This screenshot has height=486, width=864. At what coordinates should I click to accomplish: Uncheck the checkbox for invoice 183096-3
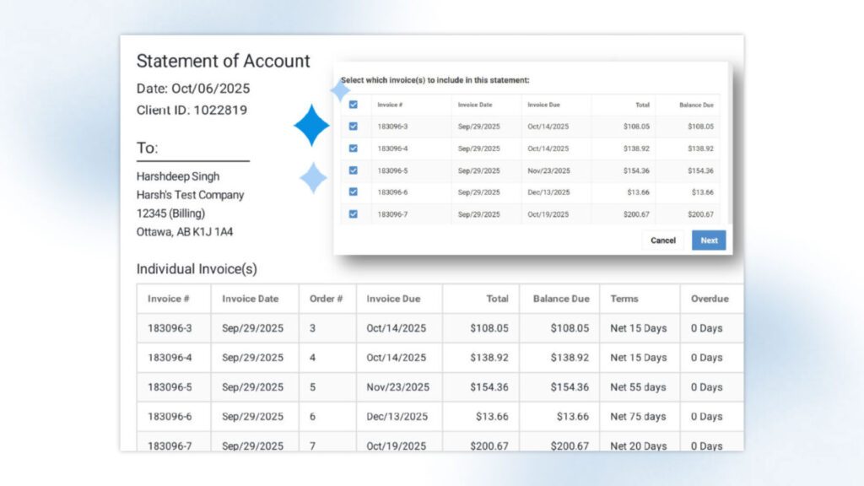(354, 127)
